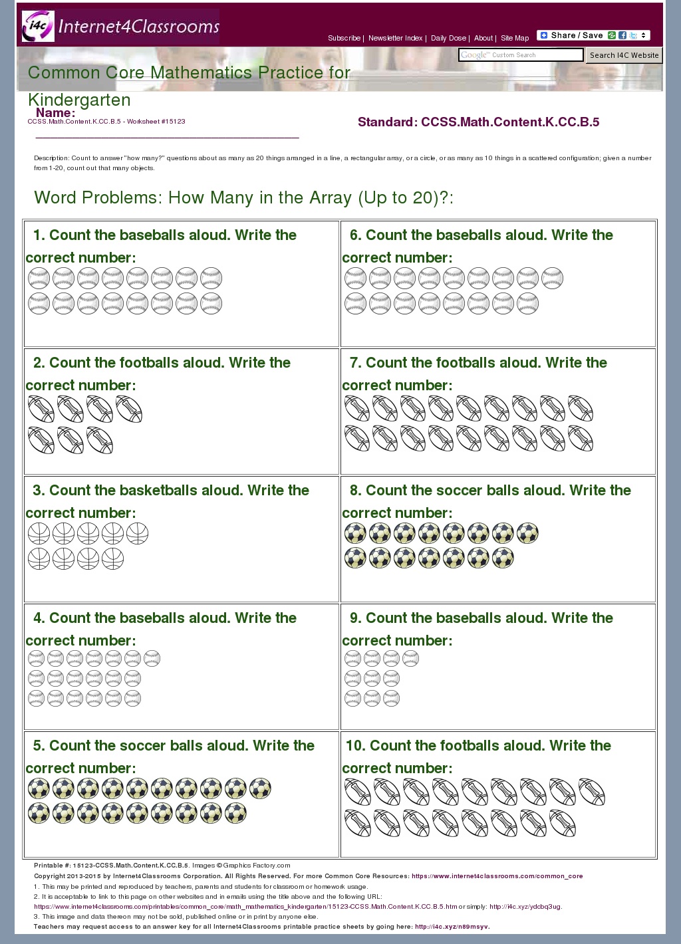The image size is (681, 944).
Task: Click the Standard: CCSS.Math.Content.K.CC.B.5 heading
Action: pyautogui.click(x=478, y=122)
